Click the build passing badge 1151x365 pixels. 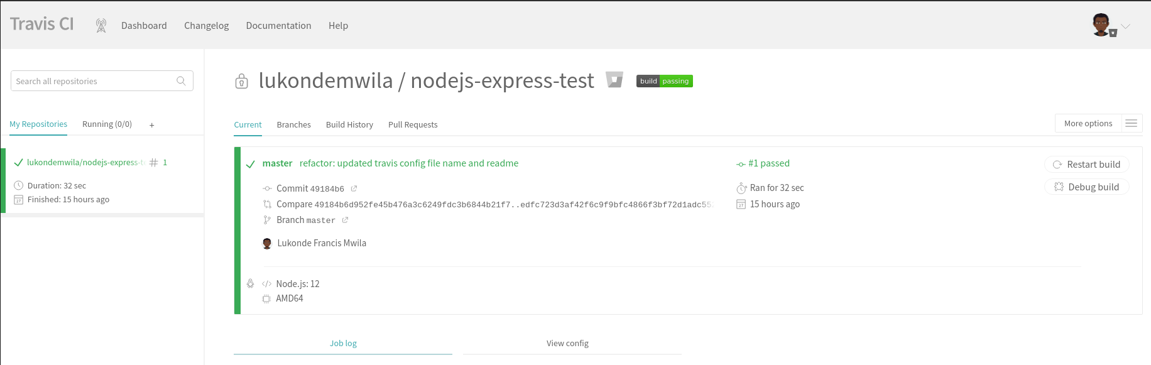coord(664,81)
